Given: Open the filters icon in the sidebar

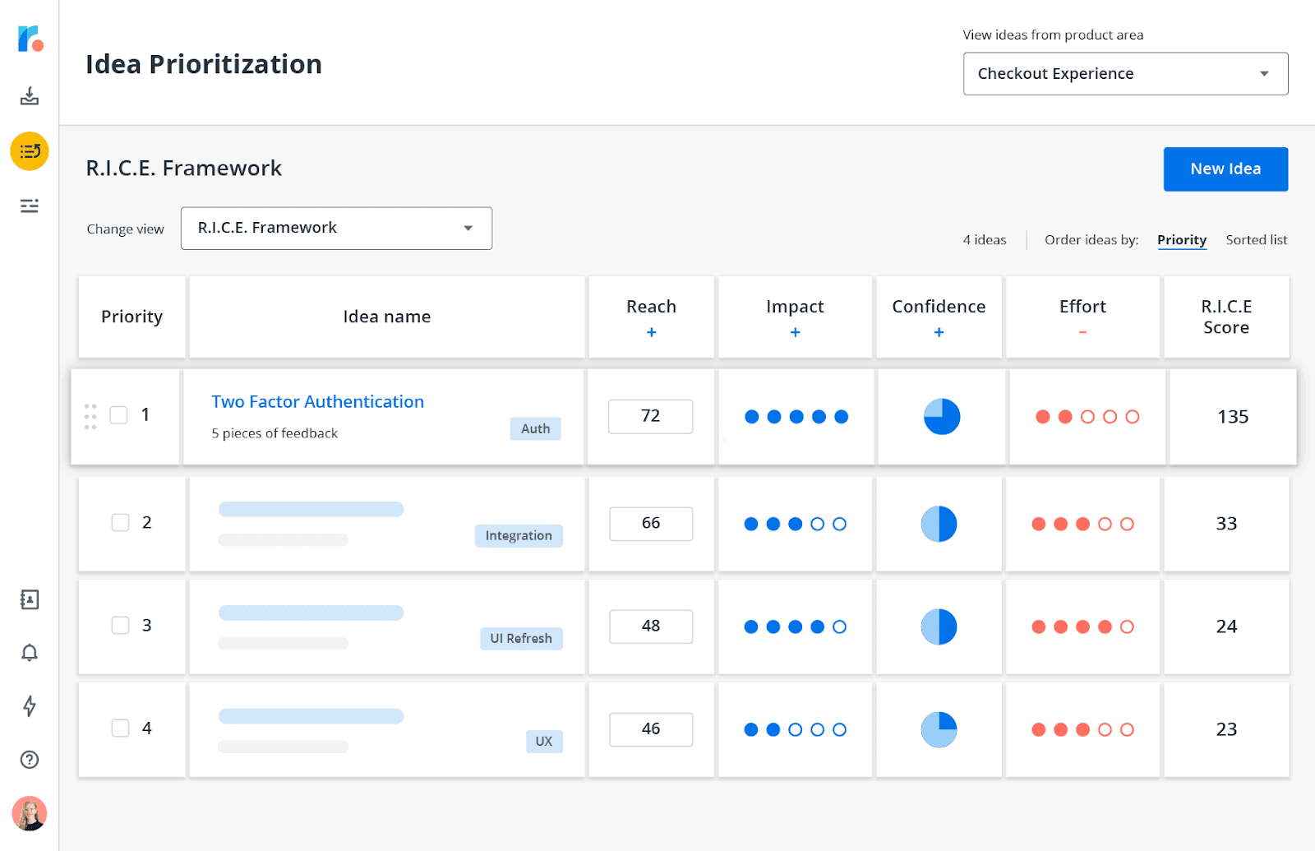Looking at the screenshot, I should click(30, 206).
